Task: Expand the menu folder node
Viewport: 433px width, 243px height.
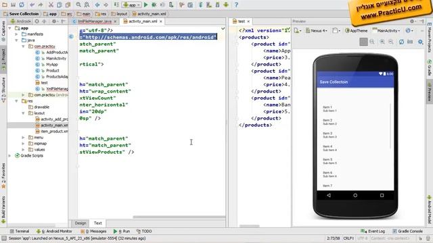Action: point(24,138)
